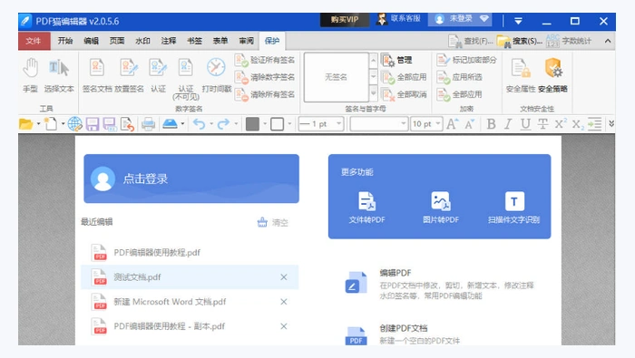Open scanned text recognition OCR

click(514, 208)
